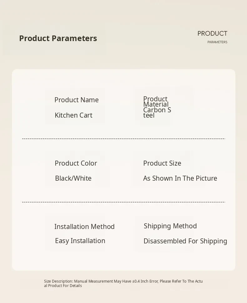Click the "Size Description:" footnote label
The width and height of the screenshot is (247, 303).
tap(58, 281)
